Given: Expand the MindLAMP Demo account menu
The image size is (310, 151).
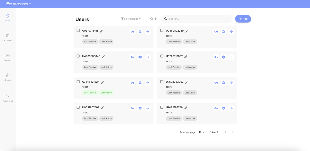Looking at the screenshot, I should pos(18,4).
